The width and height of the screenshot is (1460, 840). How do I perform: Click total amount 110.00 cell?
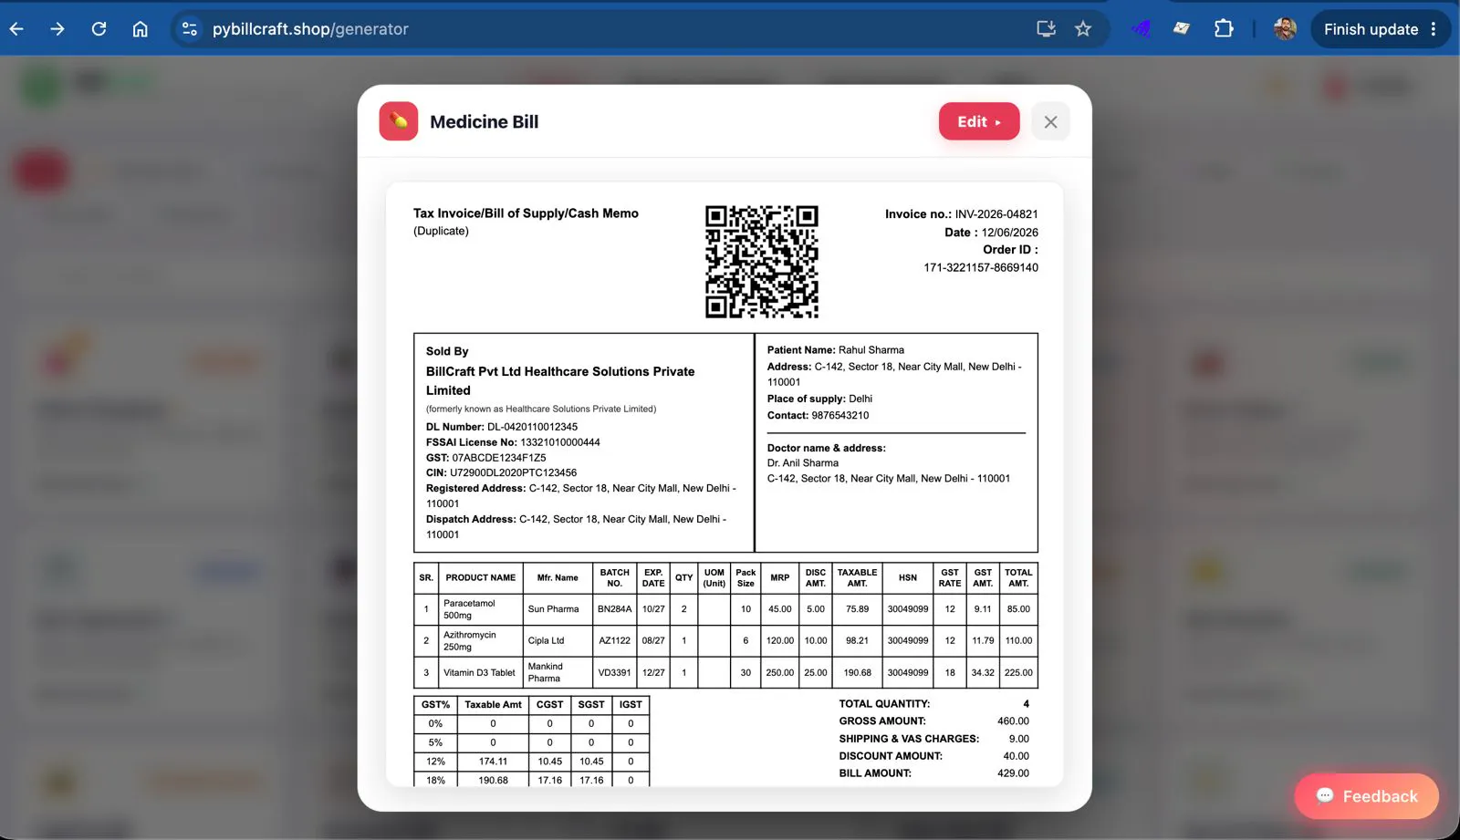click(1018, 641)
